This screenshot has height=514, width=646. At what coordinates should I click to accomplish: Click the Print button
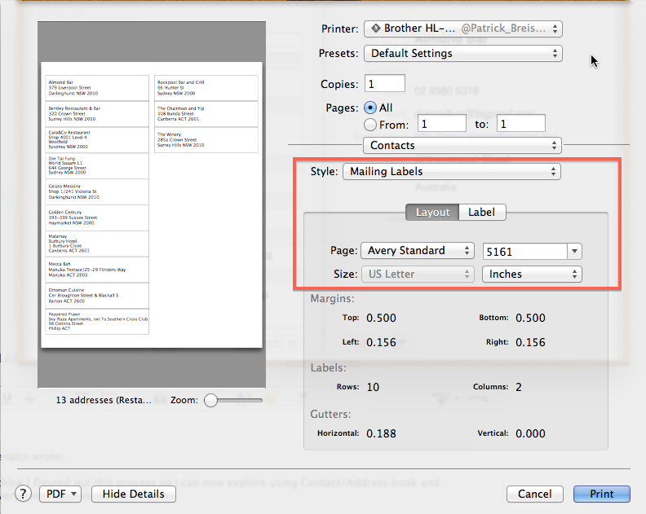(602, 494)
